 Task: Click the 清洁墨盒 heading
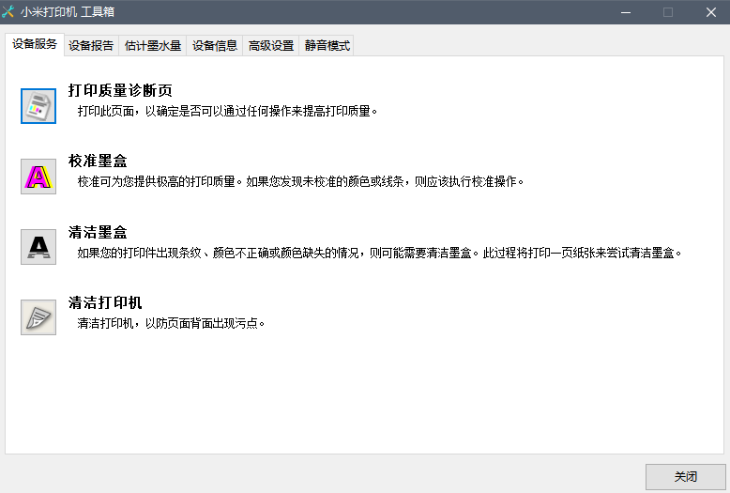[x=98, y=232]
